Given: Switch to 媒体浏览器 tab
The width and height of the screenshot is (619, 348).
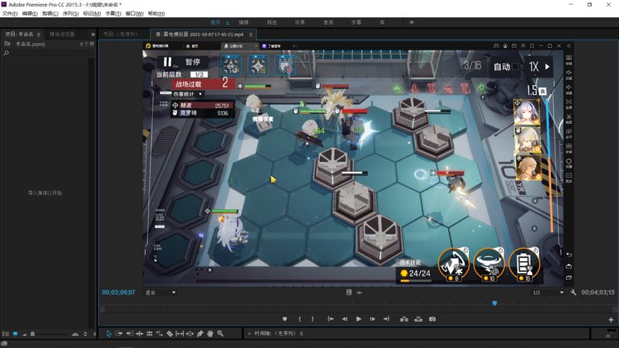Looking at the screenshot, I should (x=62, y=34).
